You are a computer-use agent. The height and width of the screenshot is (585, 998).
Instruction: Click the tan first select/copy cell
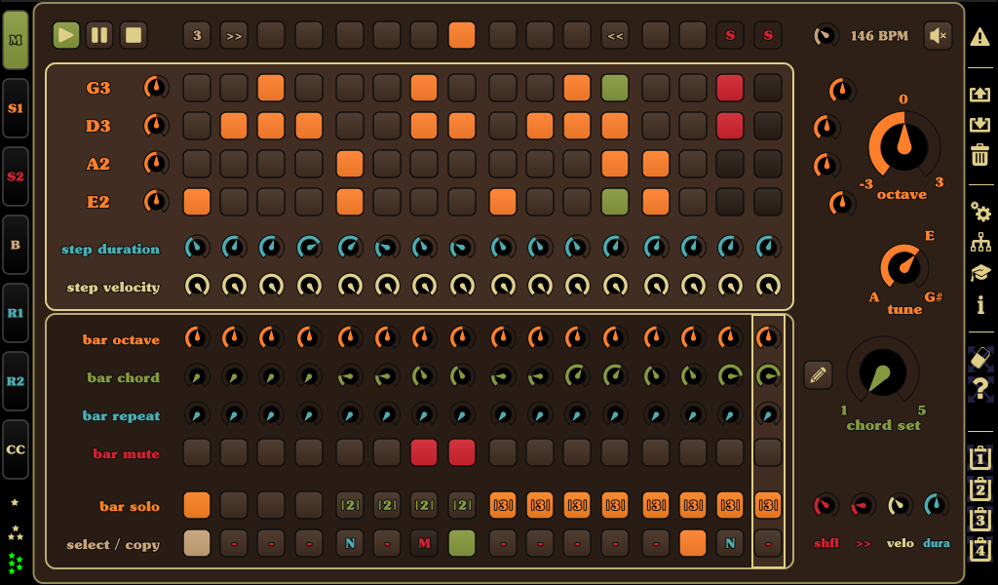click(x=197, y=543)
